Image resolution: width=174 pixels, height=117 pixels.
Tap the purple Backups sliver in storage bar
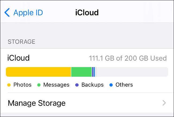93,72
